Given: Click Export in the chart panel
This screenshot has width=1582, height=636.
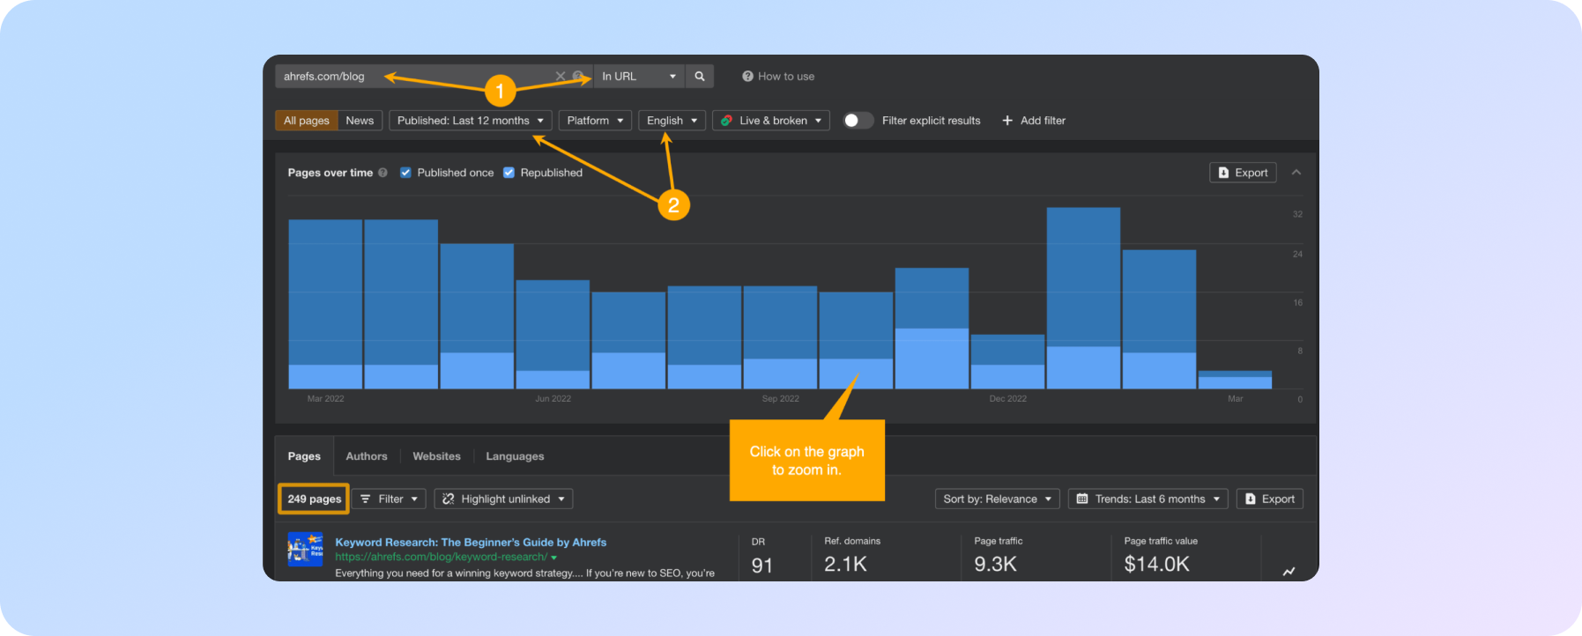Looking at the screenshot, I should 1243,173.
